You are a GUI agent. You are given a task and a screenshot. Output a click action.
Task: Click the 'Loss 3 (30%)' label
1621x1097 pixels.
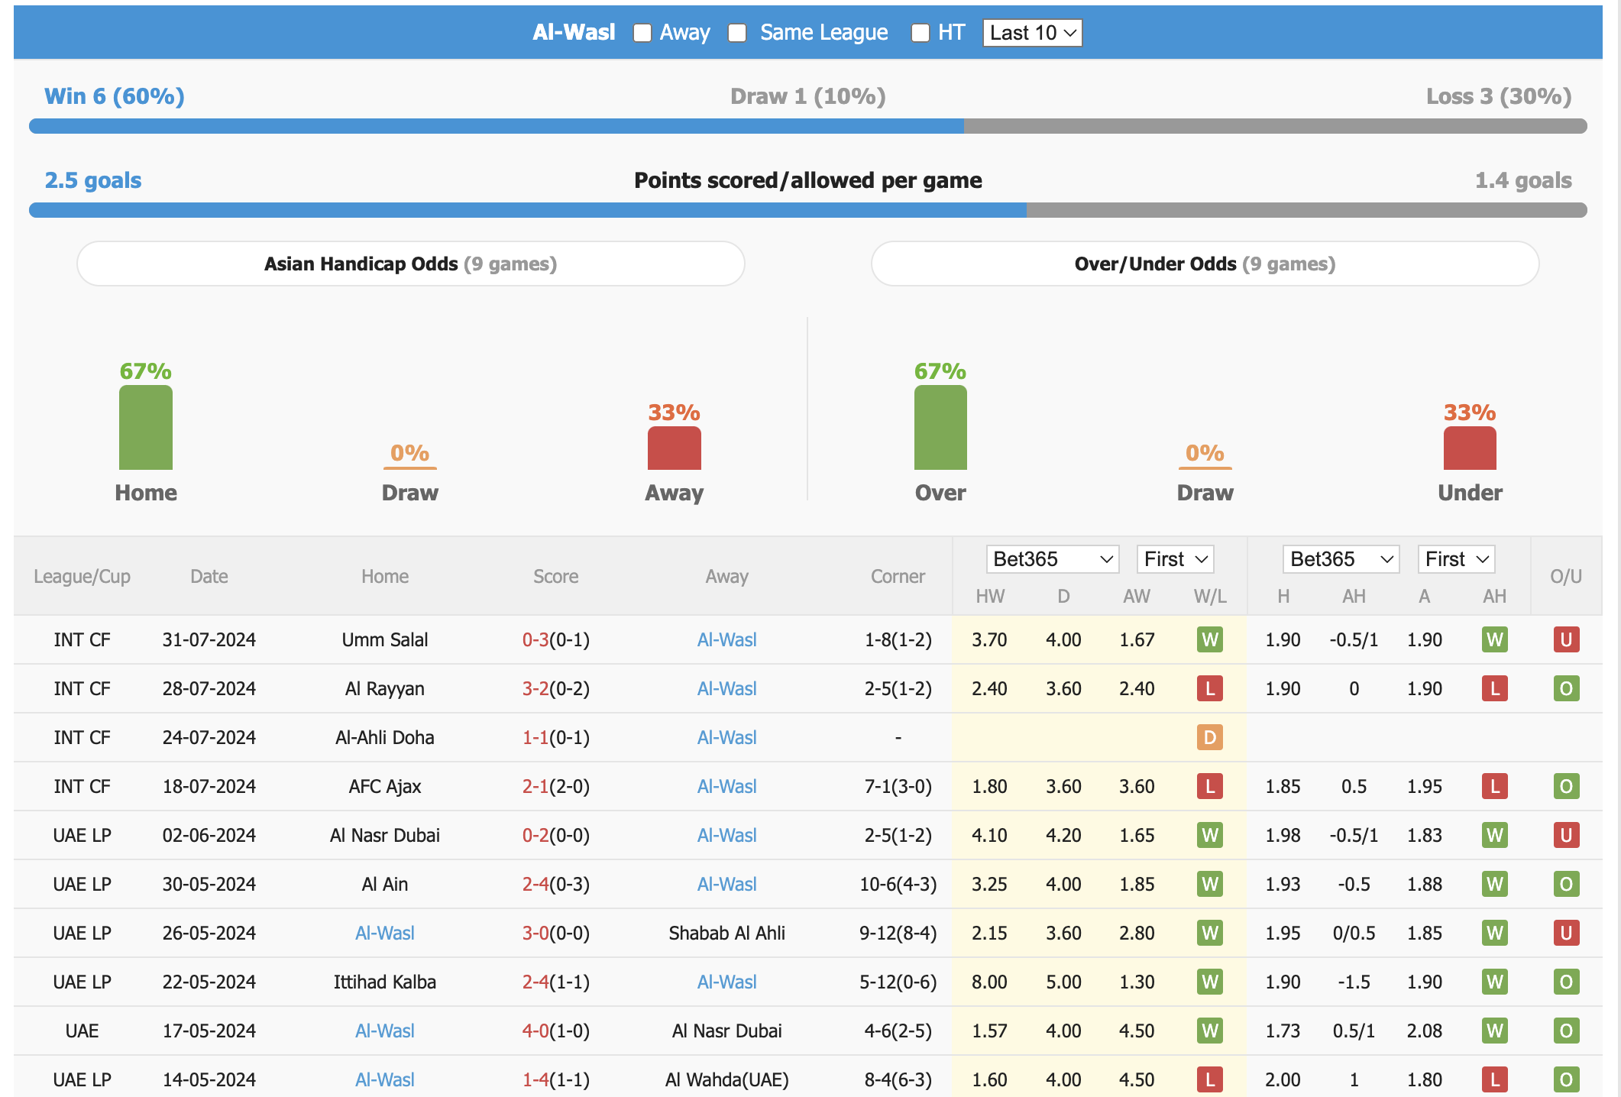(1499, 96)
